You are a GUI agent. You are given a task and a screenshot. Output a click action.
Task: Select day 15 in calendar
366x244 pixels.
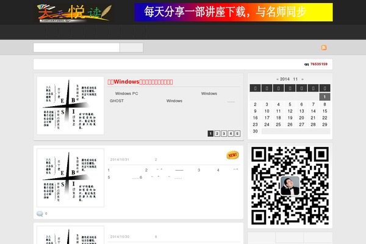tap(325, 111)
